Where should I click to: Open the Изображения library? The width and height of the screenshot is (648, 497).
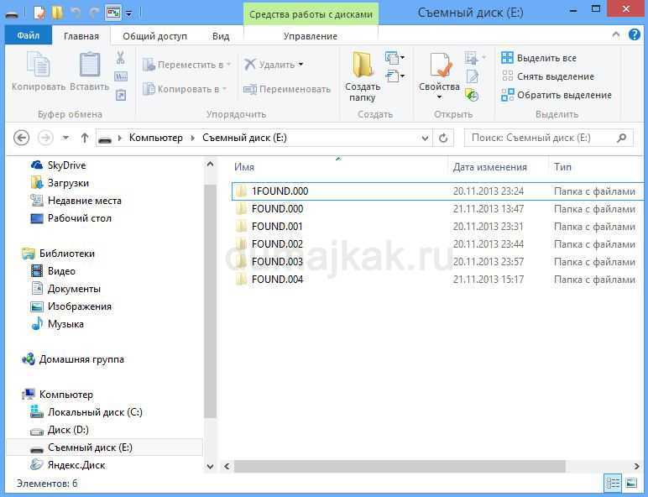point(71,306)
